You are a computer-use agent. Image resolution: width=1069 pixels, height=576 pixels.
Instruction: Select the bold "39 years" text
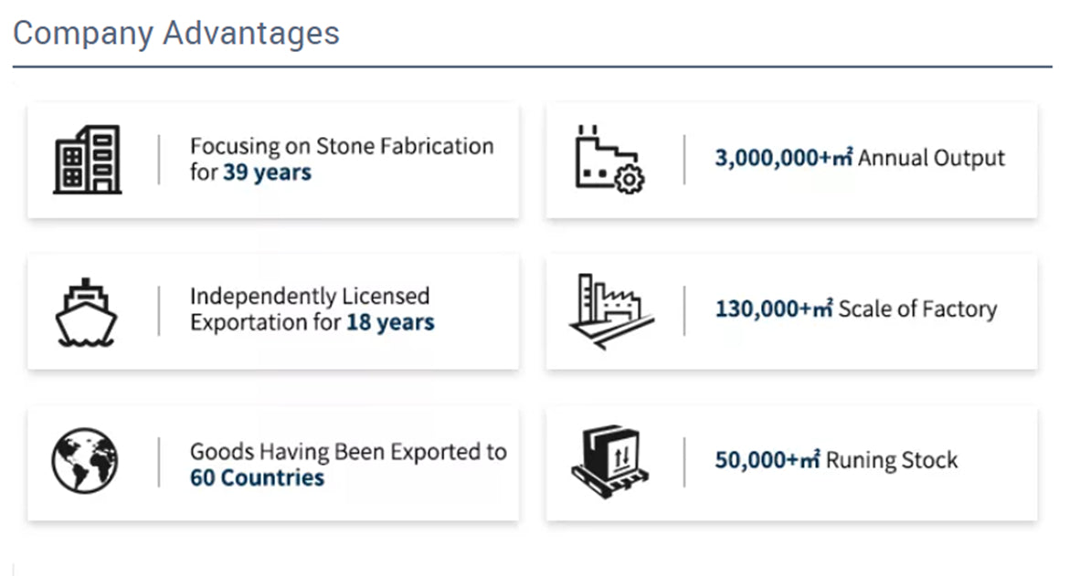(x=267, y=173)
